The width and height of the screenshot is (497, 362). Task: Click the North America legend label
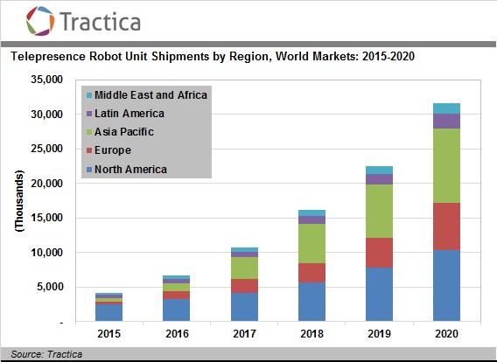pyautogui.click(x=130, y=170)
